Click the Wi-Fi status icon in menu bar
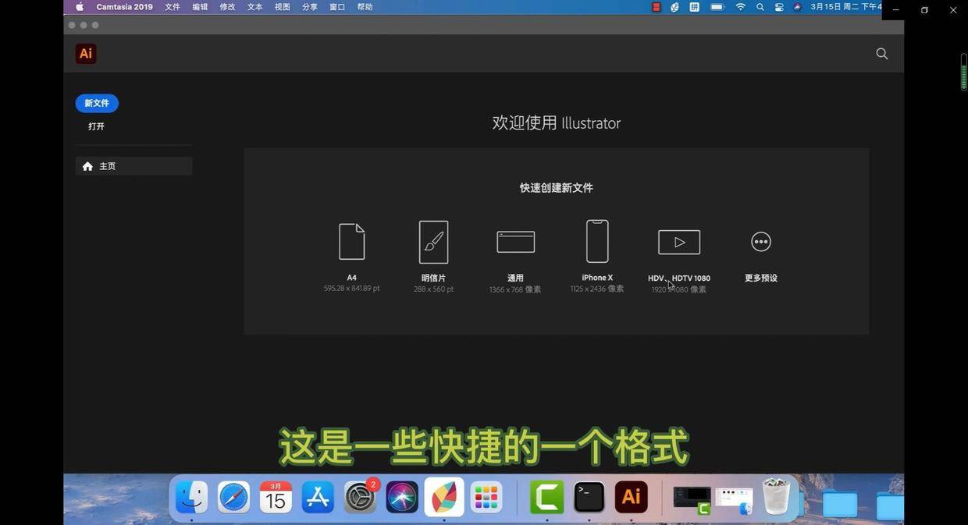The height and width of the screenshot is (525, 968). point(740,7)
